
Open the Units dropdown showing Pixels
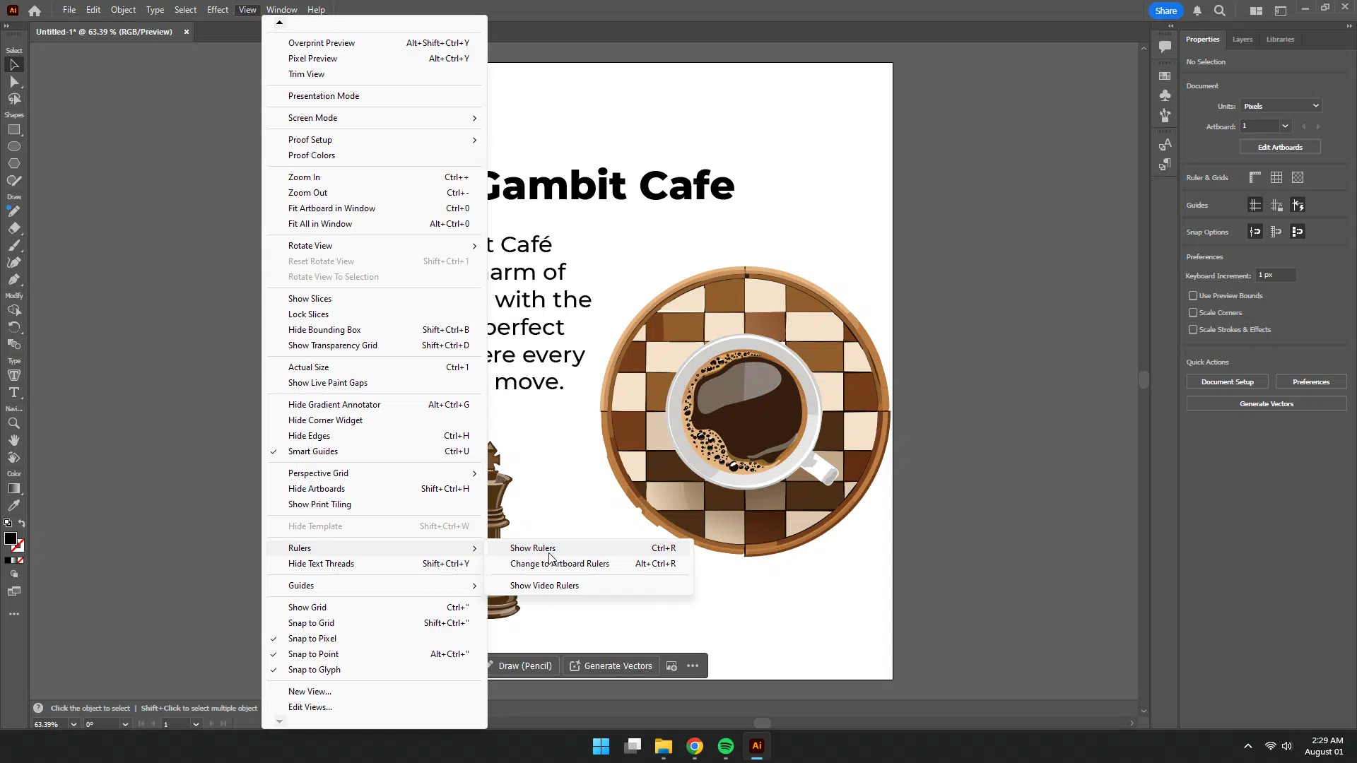click(x=1281, y=106)
